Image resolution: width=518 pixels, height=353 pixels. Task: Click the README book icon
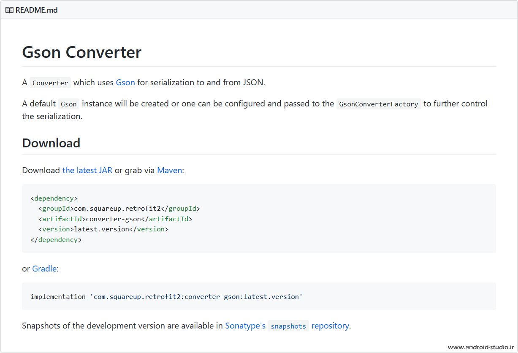coord(9,10)
